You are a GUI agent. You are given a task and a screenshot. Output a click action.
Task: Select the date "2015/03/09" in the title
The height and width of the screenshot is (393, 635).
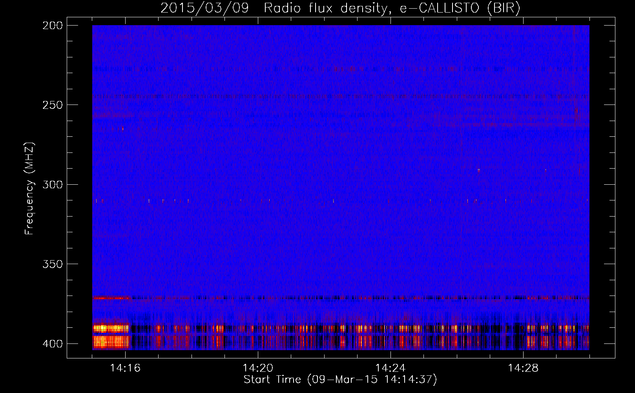(204, 8)
